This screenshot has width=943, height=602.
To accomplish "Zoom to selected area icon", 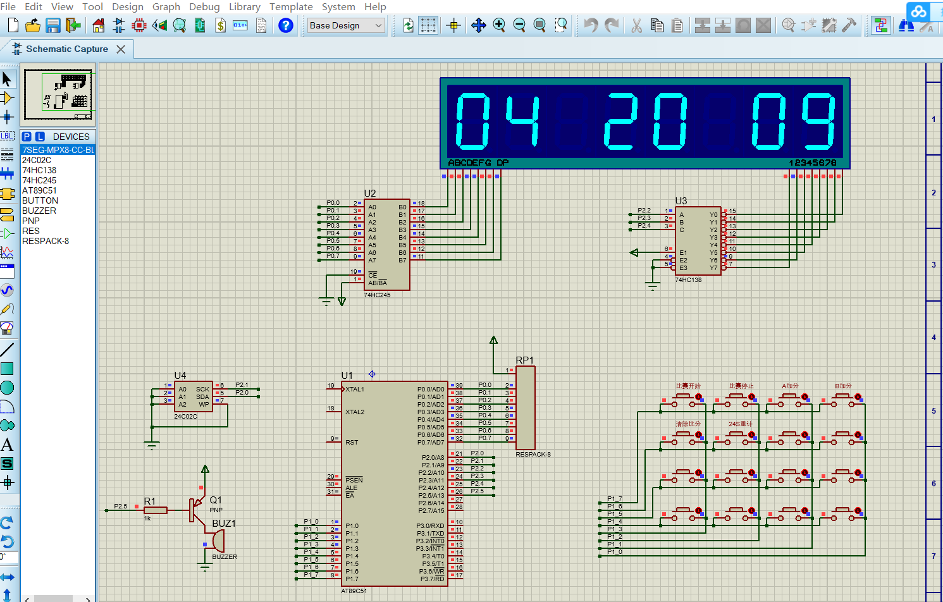I will [560, 25].
